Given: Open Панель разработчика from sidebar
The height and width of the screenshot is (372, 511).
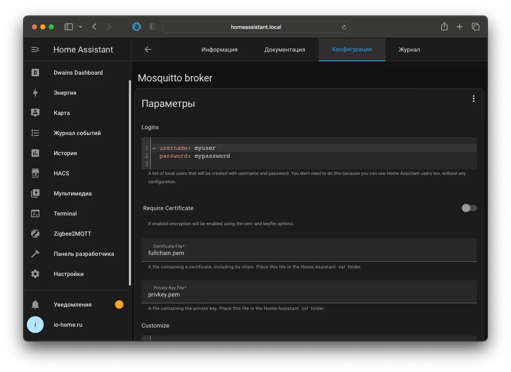Looking at the screenshot, I should click(x=84, y=254).
